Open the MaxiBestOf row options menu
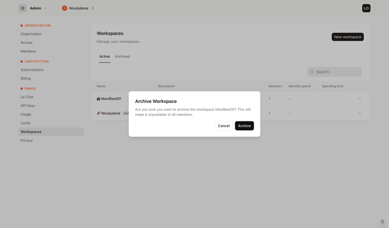389x228 pixels. point(359,98)
